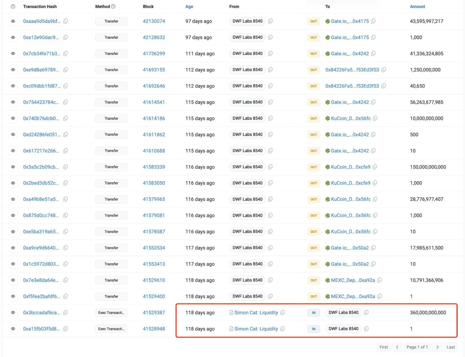465x357 pixels.
Task: Copy KuCoin_D...0xcfe9 address in block 41583339 row
Action: click(375, 167)
